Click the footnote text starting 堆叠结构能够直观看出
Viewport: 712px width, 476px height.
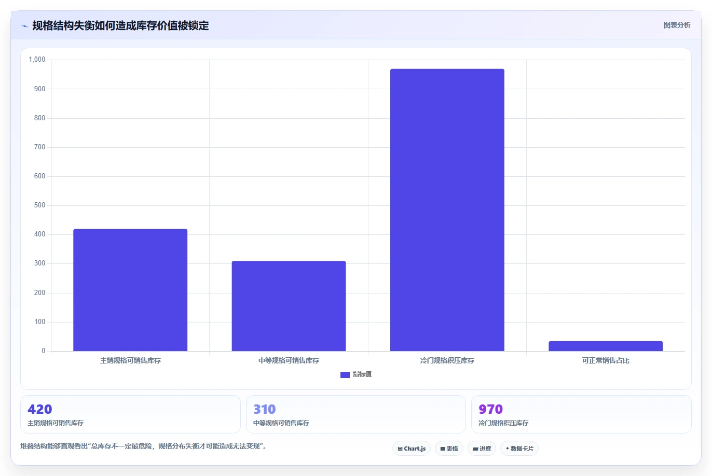coord(143,446)
